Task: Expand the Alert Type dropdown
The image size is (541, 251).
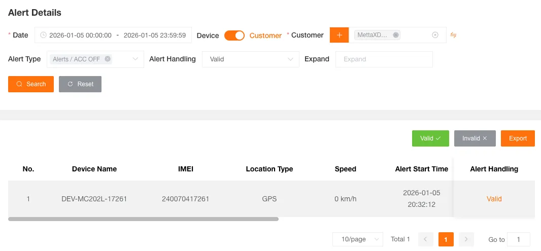Action: [135, 59]
